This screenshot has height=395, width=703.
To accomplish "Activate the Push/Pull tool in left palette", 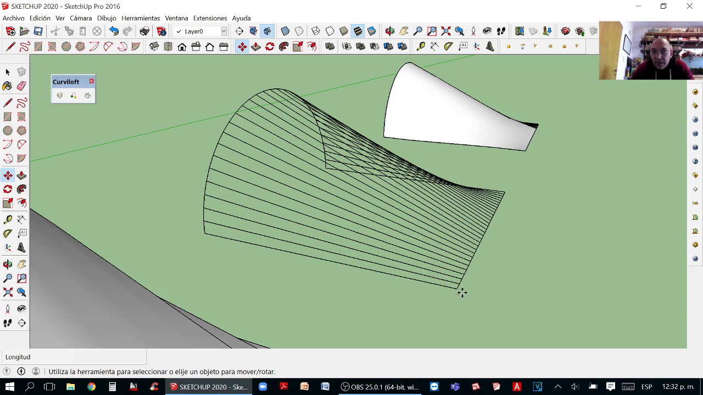I will coord(21,175).
